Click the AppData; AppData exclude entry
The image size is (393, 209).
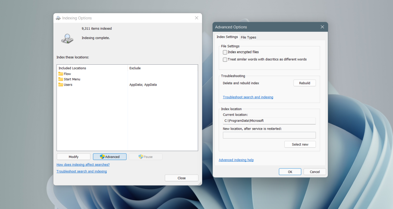[143, 85]
